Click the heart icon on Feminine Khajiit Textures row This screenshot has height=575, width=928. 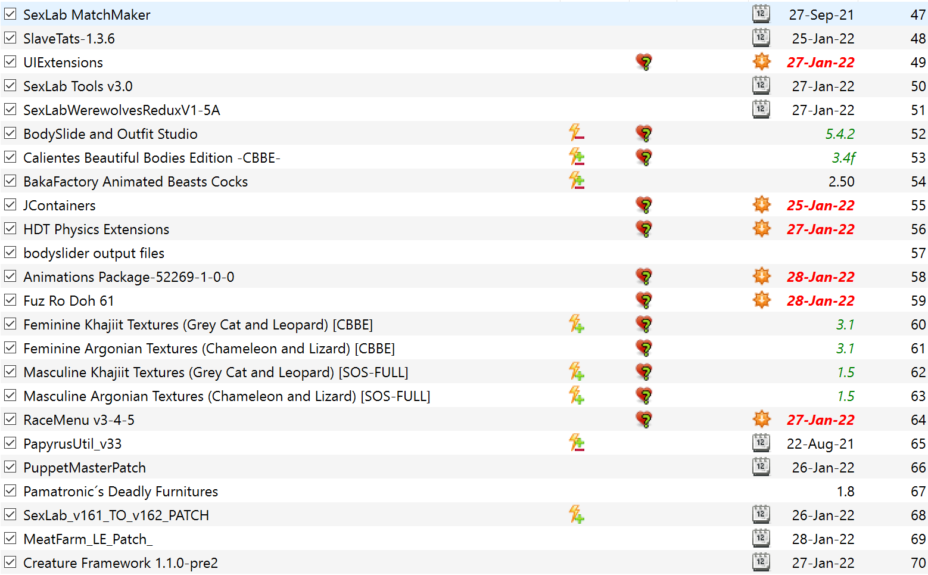(644, 324)
